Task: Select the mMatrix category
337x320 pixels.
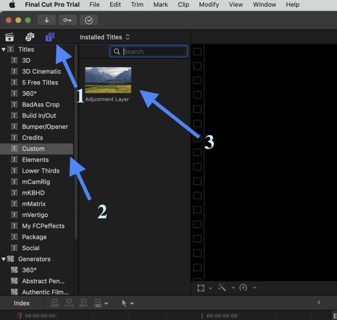Action: [x=36, y=204]
